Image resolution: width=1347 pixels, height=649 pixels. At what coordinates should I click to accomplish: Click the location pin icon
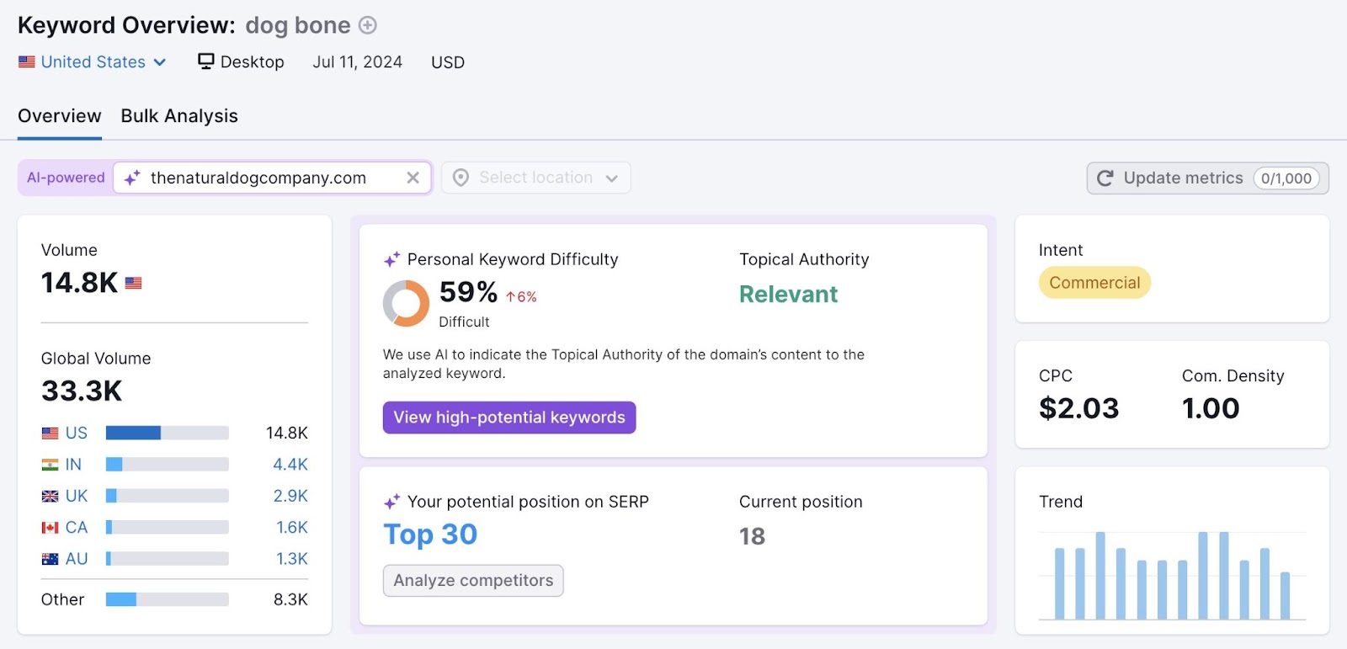pyautogui.click(x=461, y=178)
